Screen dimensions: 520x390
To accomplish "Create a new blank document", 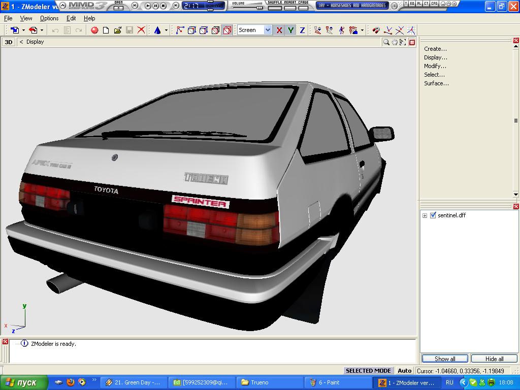I will [x=106, y=30].
